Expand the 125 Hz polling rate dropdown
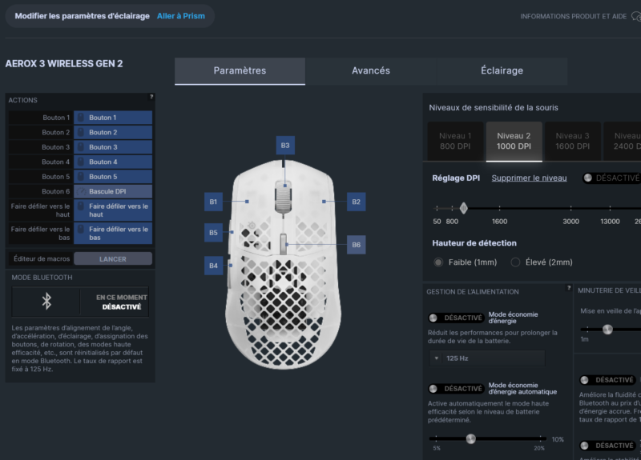The height and width of the screenshot is (460, 641). [x=487, y=358]
